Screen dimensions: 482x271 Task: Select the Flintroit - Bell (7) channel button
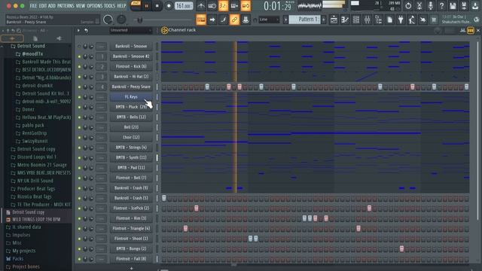click(x=131, y=178)
